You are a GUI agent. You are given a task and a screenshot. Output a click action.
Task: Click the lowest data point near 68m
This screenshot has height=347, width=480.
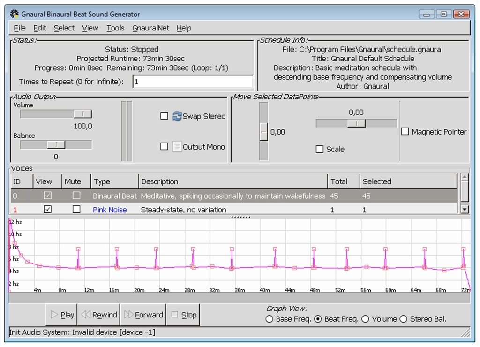click(444, 271)
